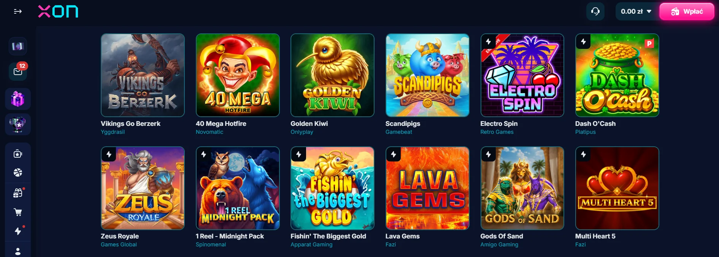Click the Wpłać deposit button
The width and height of the screenshot is (719, 257).
point(687,11)
